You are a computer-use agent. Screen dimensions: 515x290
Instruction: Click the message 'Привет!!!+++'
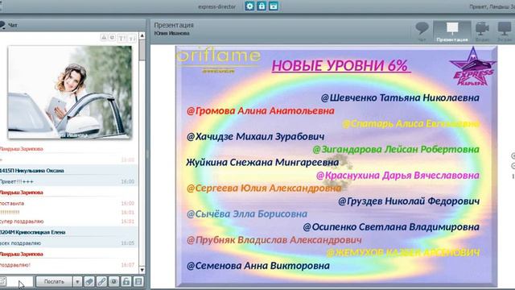pyautogui.click(x=16, y=181)
